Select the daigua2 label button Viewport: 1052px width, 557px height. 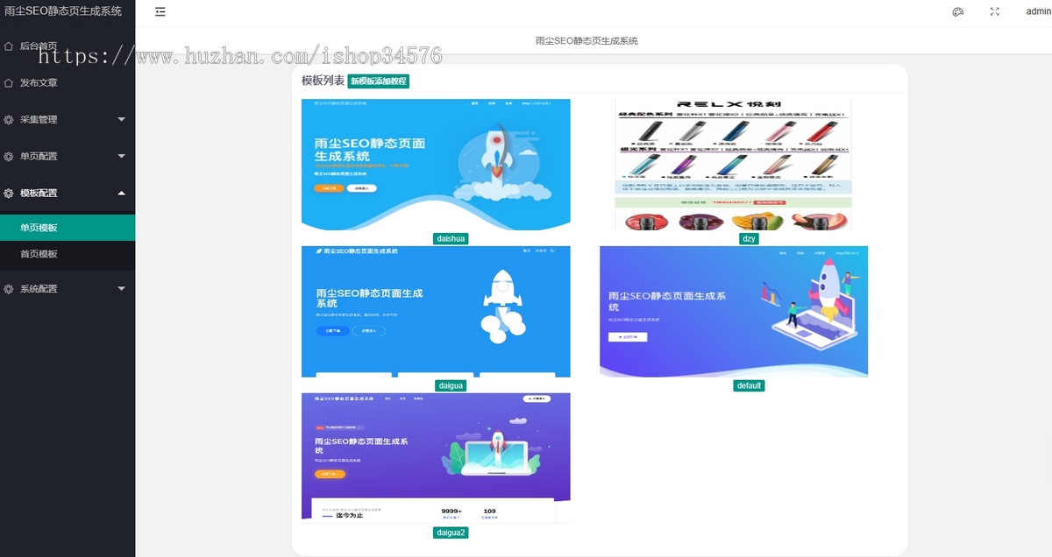click(x=451, y=532)
